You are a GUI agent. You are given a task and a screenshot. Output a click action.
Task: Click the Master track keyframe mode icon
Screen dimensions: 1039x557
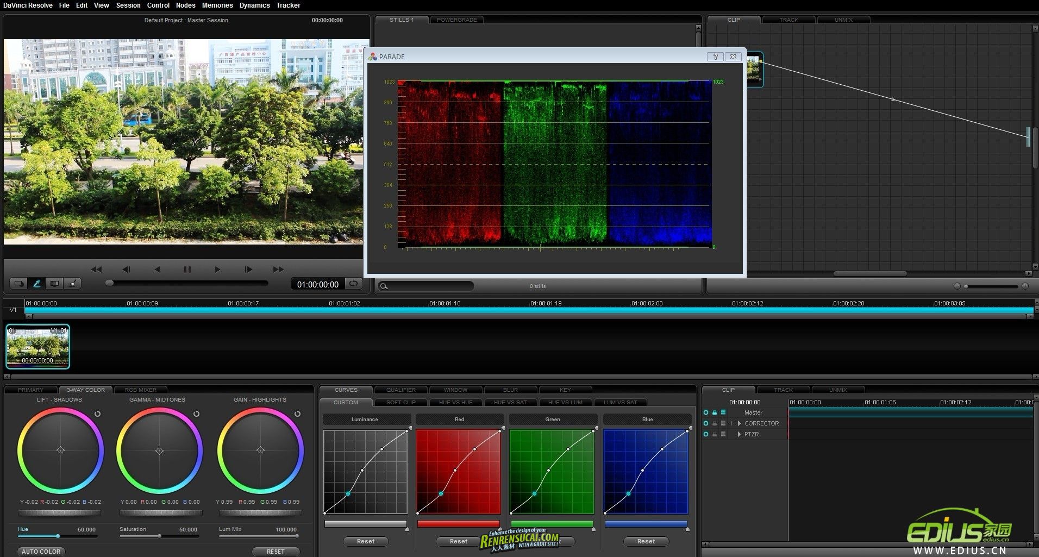coord(723,412)
